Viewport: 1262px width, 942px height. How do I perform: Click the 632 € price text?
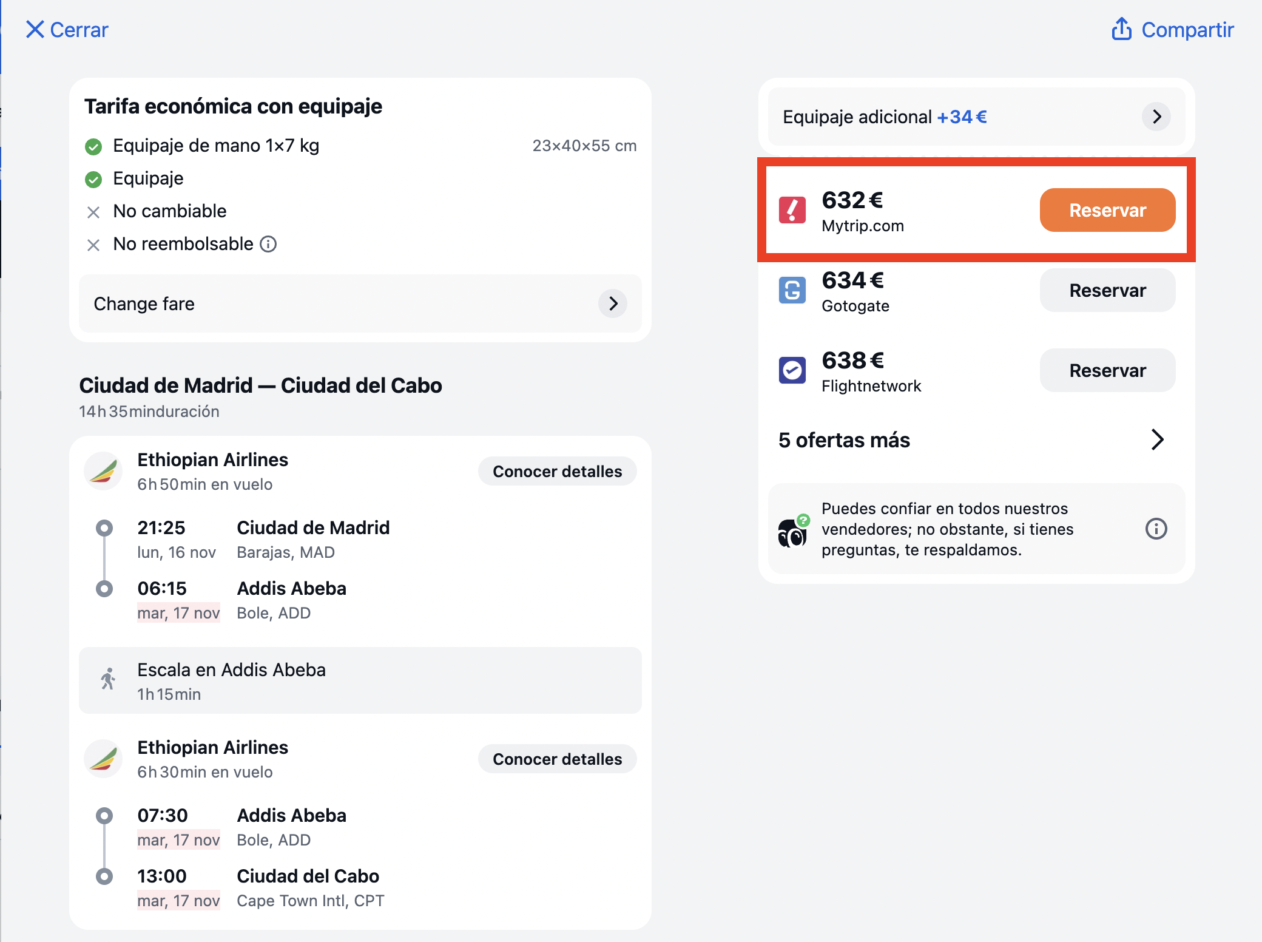pos(852,200)
